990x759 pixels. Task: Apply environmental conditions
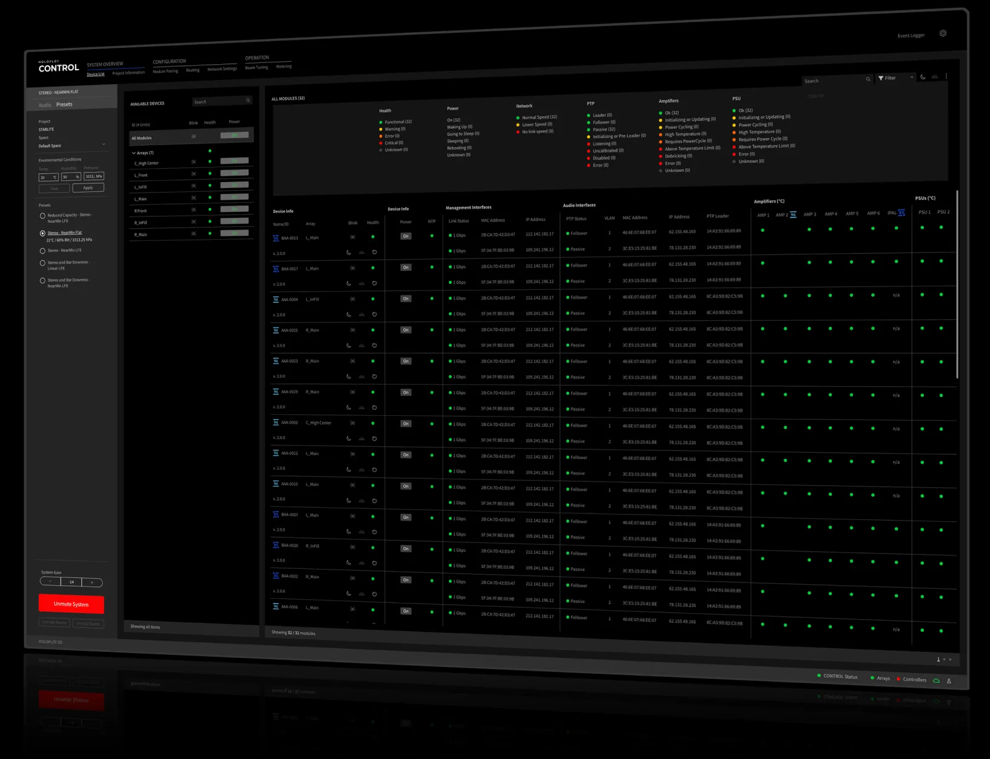(x=88, y=188)
